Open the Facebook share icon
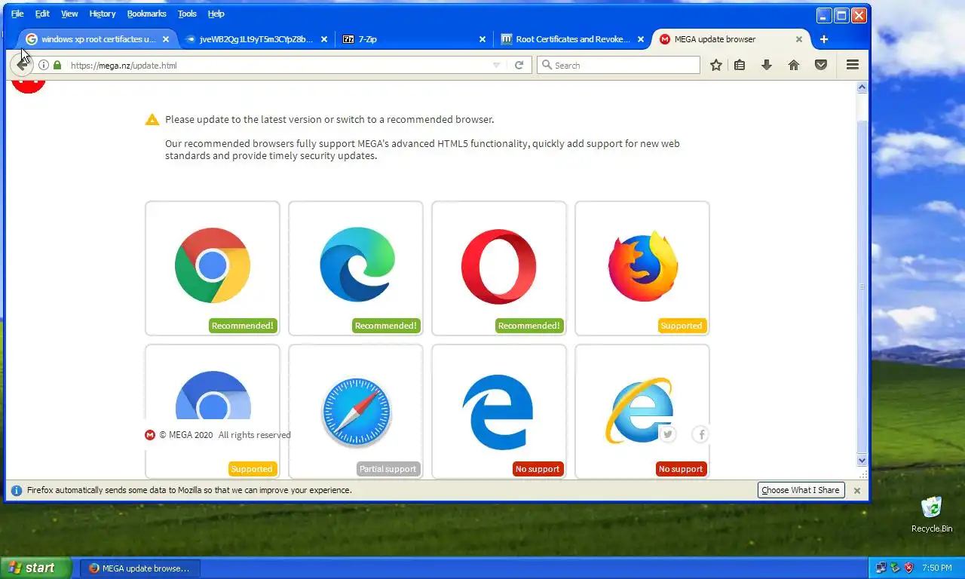The height and width of the screenshot is (579, 965). [701, 434]
